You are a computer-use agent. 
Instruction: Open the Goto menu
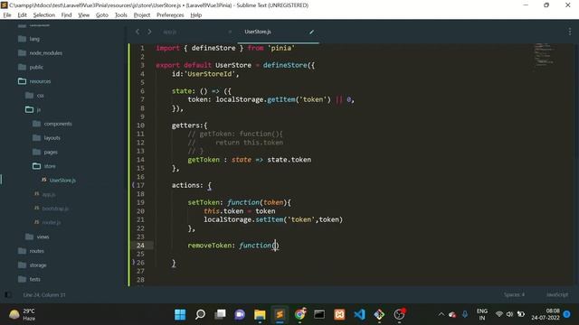[x=102, y=15]
